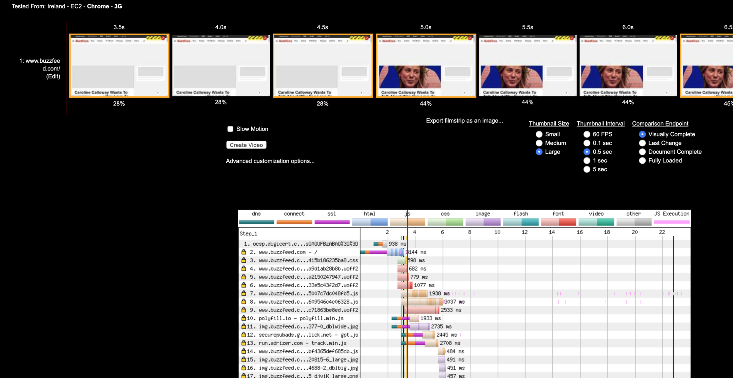Select Document Complete comparison endpoint
The image size is (733, 378).
click(x=642, y=152)
